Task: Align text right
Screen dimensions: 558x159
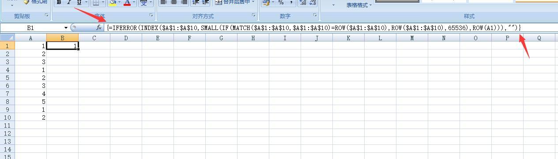Action: tap(184, 2)
